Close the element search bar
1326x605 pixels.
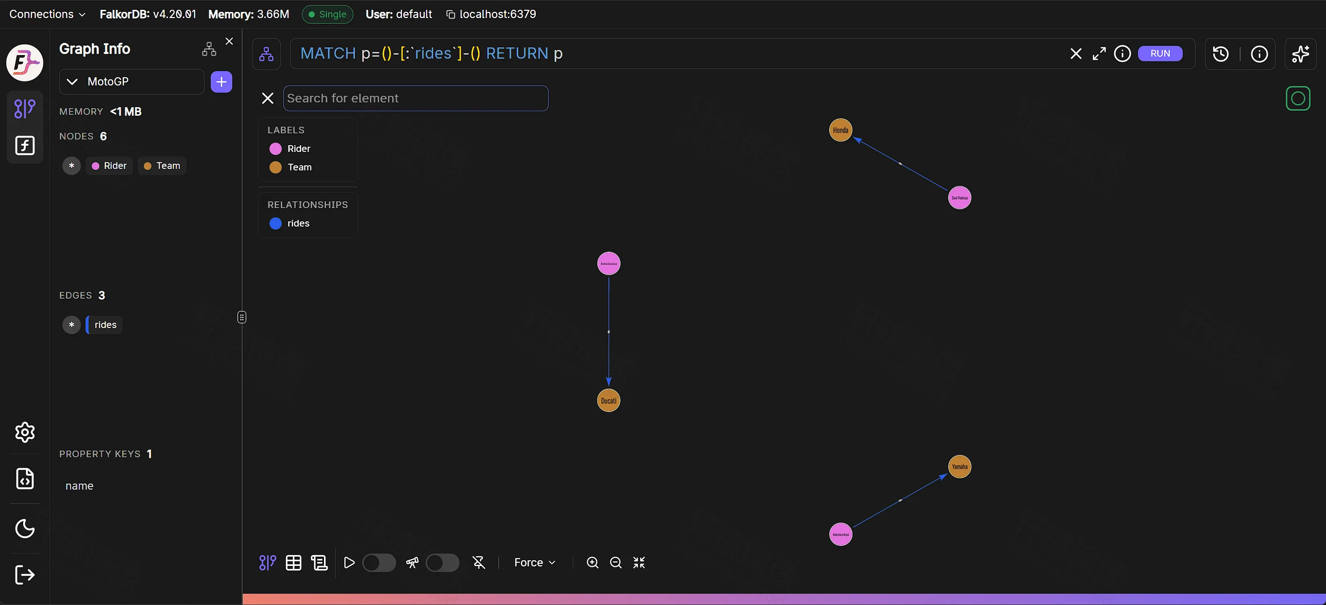tap(267, 98)
